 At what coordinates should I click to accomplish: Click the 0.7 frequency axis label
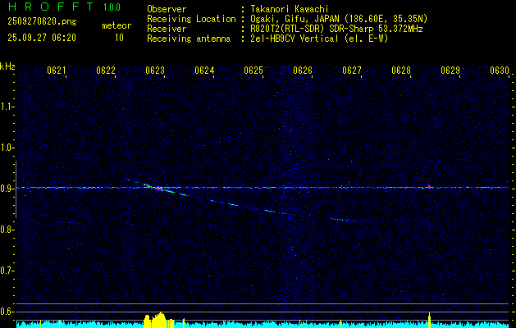point(7,271)
